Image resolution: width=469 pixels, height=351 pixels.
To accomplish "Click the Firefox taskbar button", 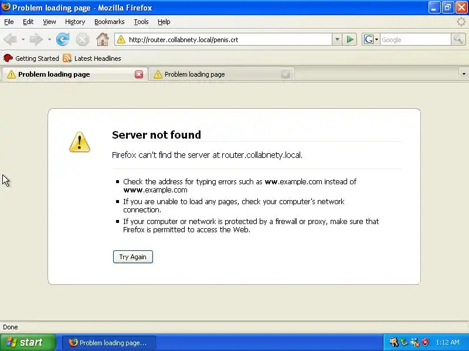I will pyautogui.click(x=109, y=343).
